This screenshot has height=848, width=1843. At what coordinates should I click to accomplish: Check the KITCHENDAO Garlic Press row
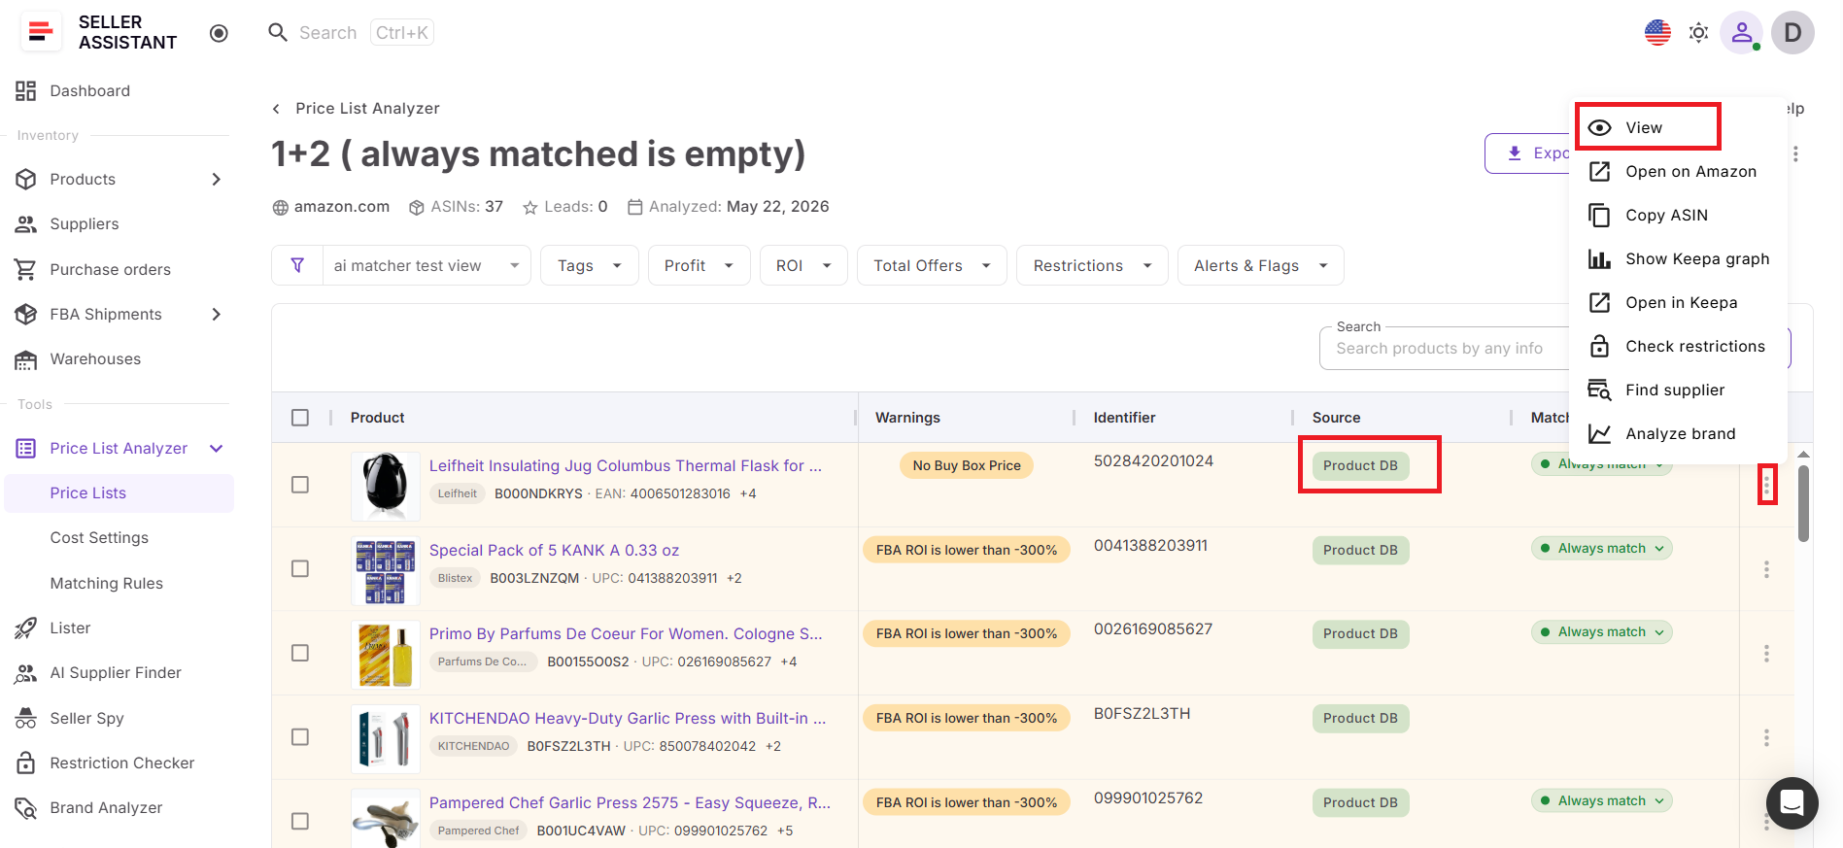pos(300,737)
